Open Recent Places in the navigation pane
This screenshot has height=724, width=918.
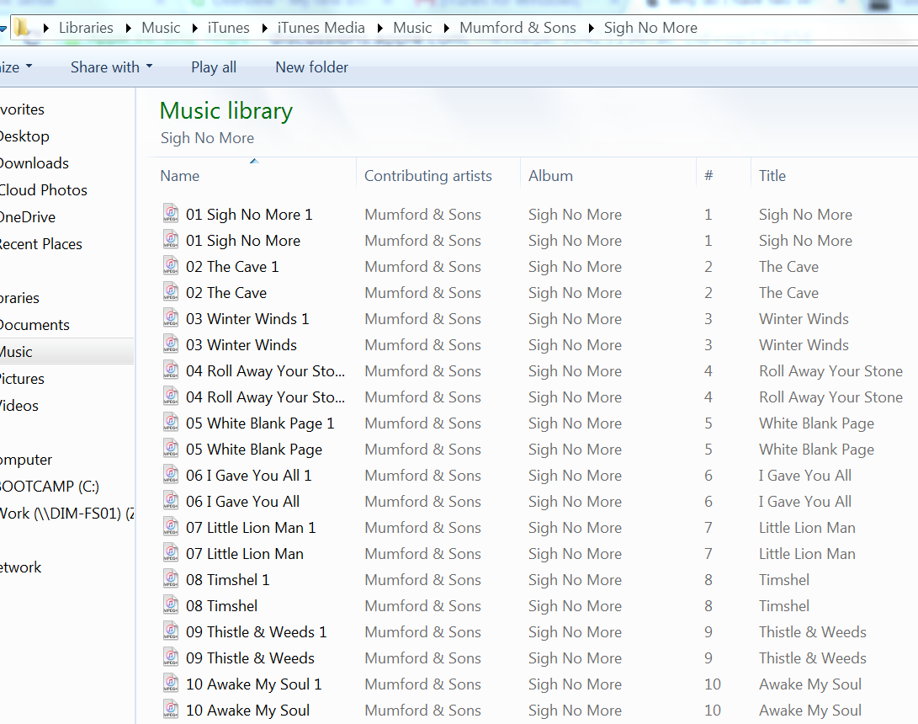(x=40, y=244)
